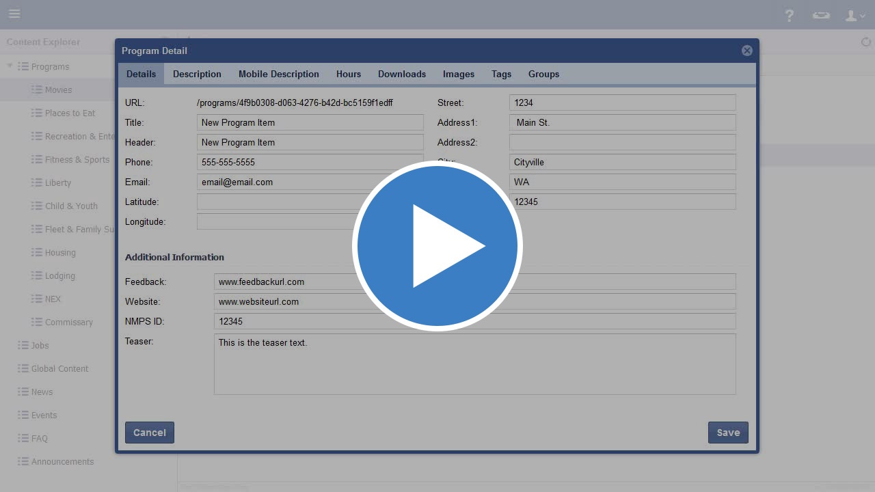
Task: Click the refresh icon in Content Explorer
Action: 865,42
